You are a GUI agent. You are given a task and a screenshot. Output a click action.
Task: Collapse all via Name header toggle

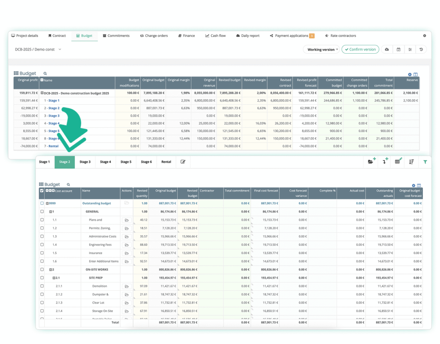click(x=42, y=80)
